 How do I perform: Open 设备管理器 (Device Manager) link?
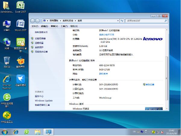point(40,39)
